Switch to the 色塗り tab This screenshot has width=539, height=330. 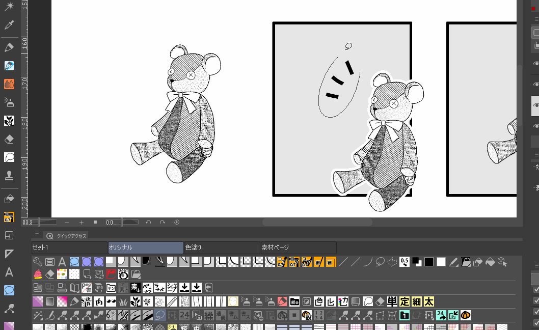pos(222,248)
